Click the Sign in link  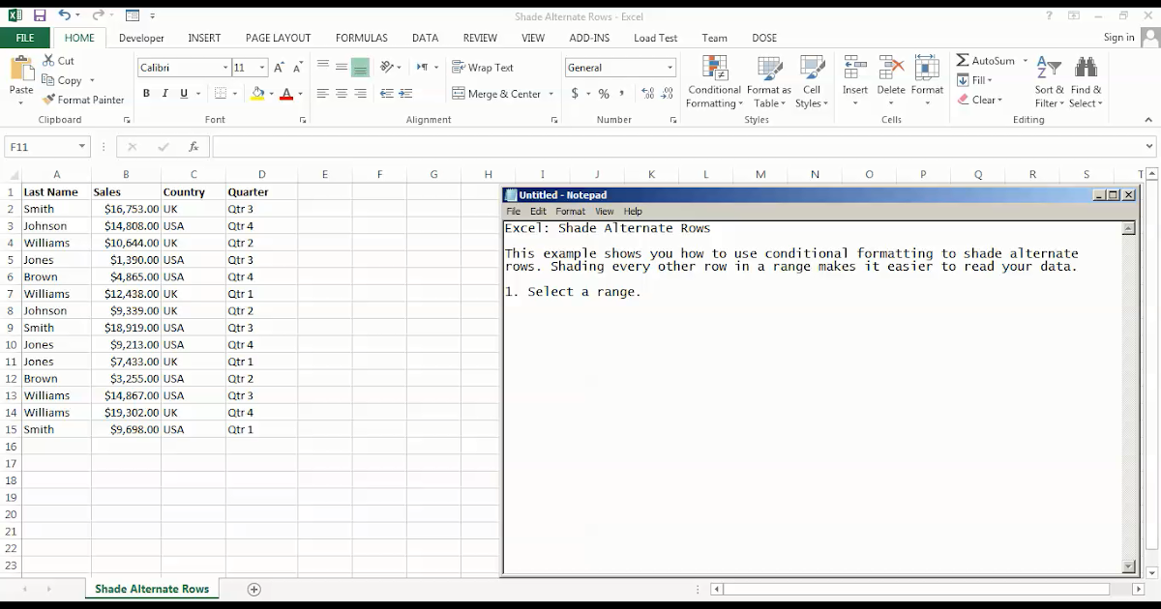tap(1118, 37)
